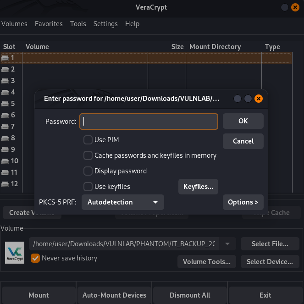Tick Cache passwords and keyfiles in memory
The width and height of the screenshot is (304, 304).
click(88, 155)
